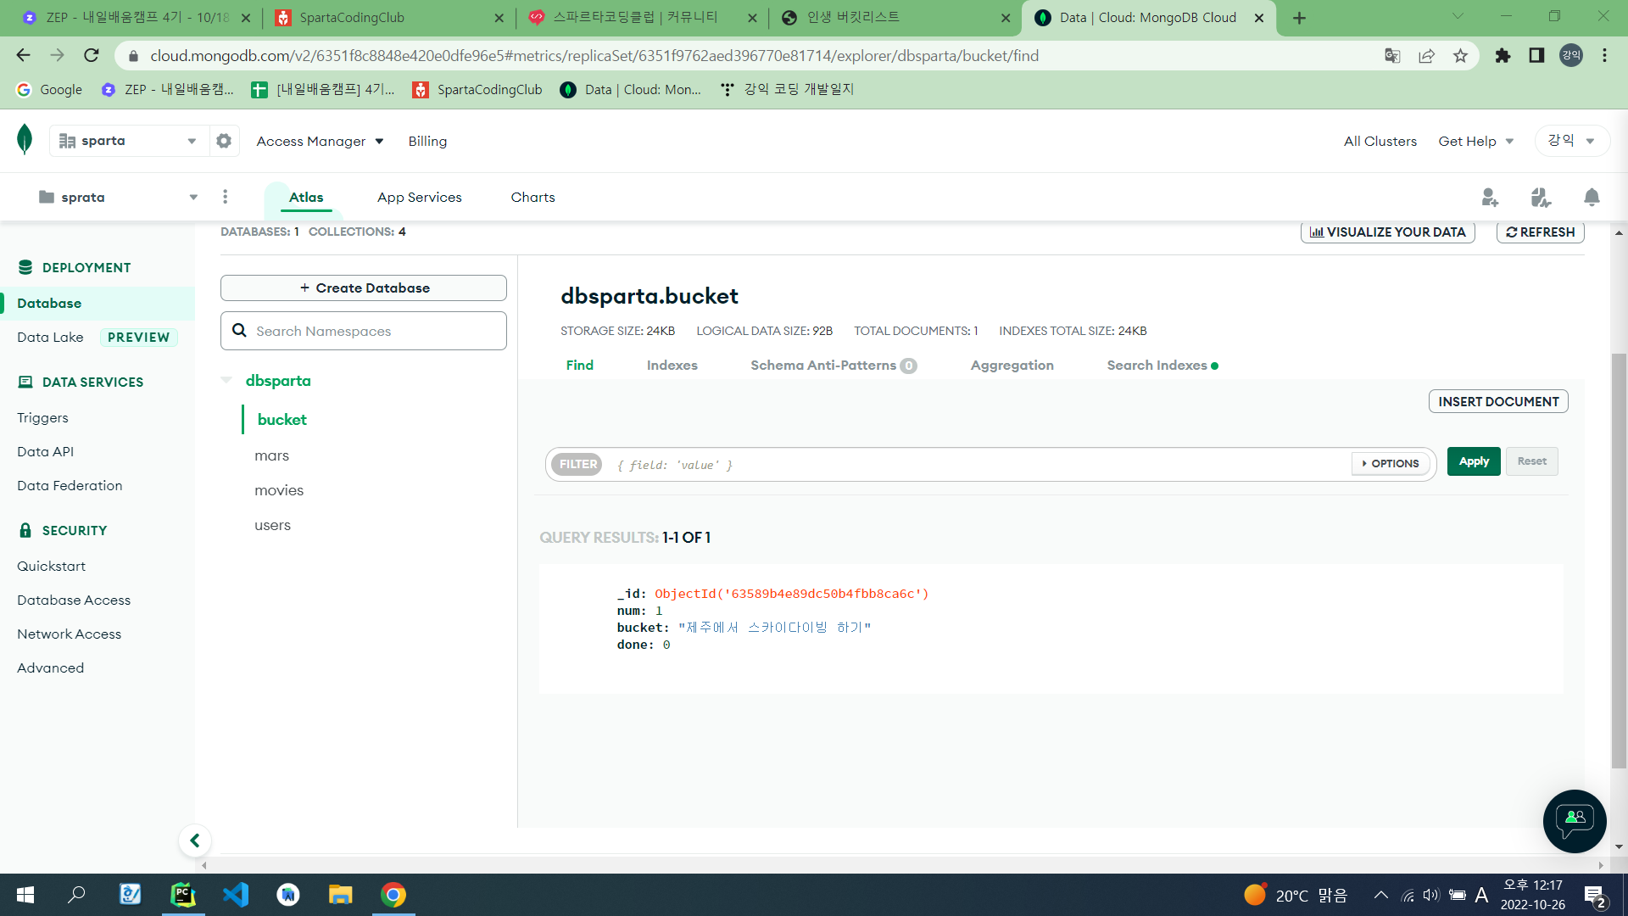Select the bucket collection
Screen dimensions: 1628x916
282,420
